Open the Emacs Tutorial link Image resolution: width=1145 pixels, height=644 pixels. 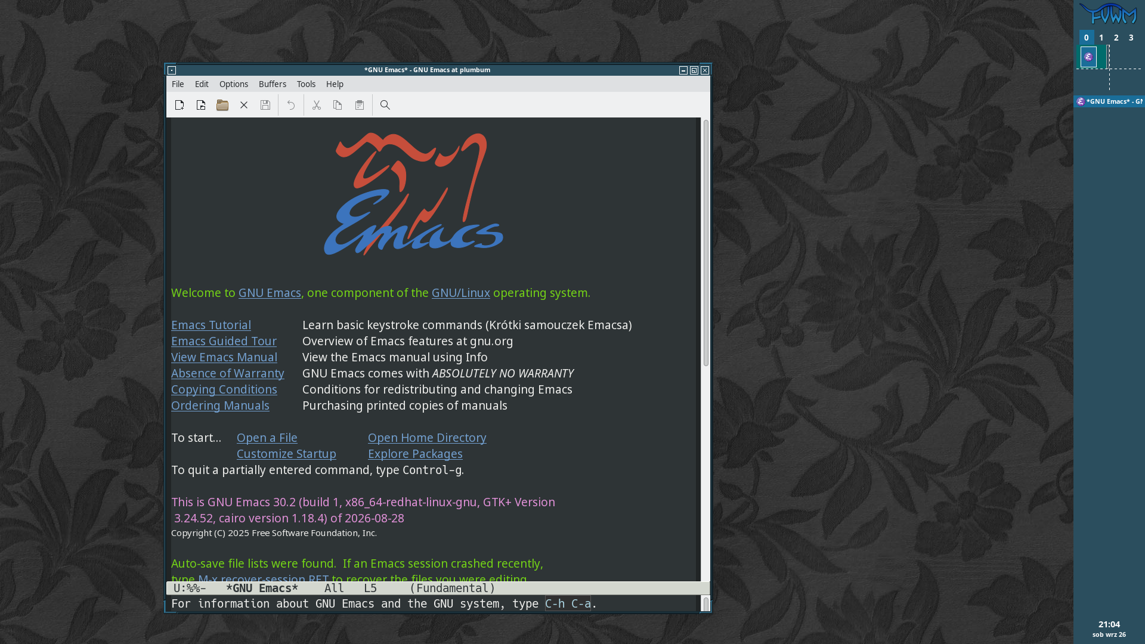211,325
